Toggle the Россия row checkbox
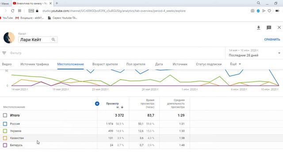 [5, 124]
